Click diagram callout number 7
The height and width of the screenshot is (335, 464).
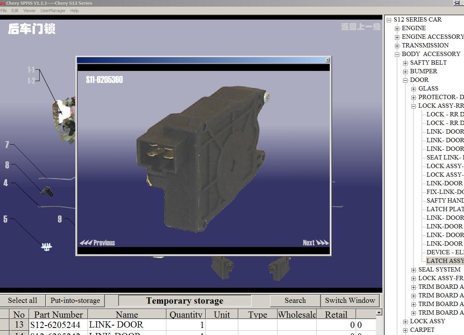pyautogui.click(x=7, y=145)
